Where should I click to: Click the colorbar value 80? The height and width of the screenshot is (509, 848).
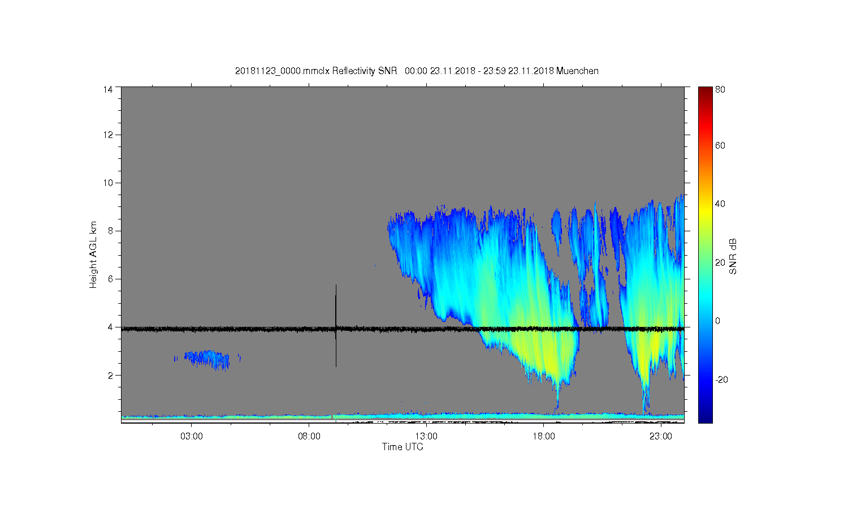click(x=720, y=89)
